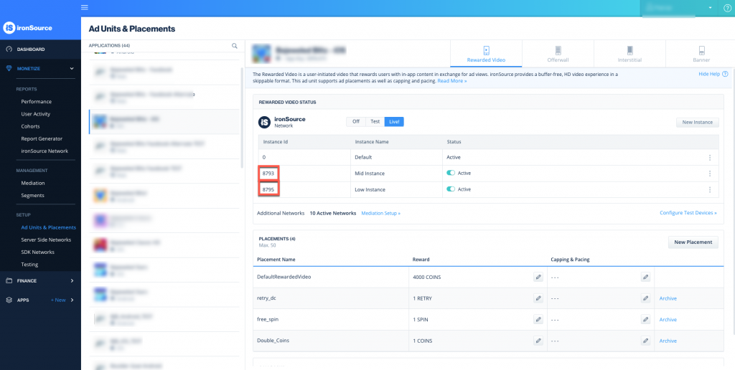Click the Monetize diamond icon
The image size is (735, 370).
(x=9, y=68)
